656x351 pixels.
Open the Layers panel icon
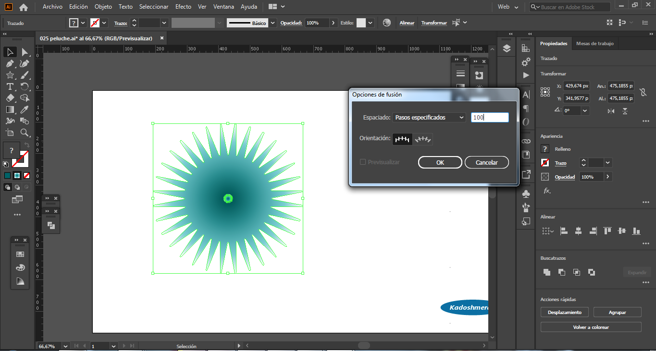point(507,48)
